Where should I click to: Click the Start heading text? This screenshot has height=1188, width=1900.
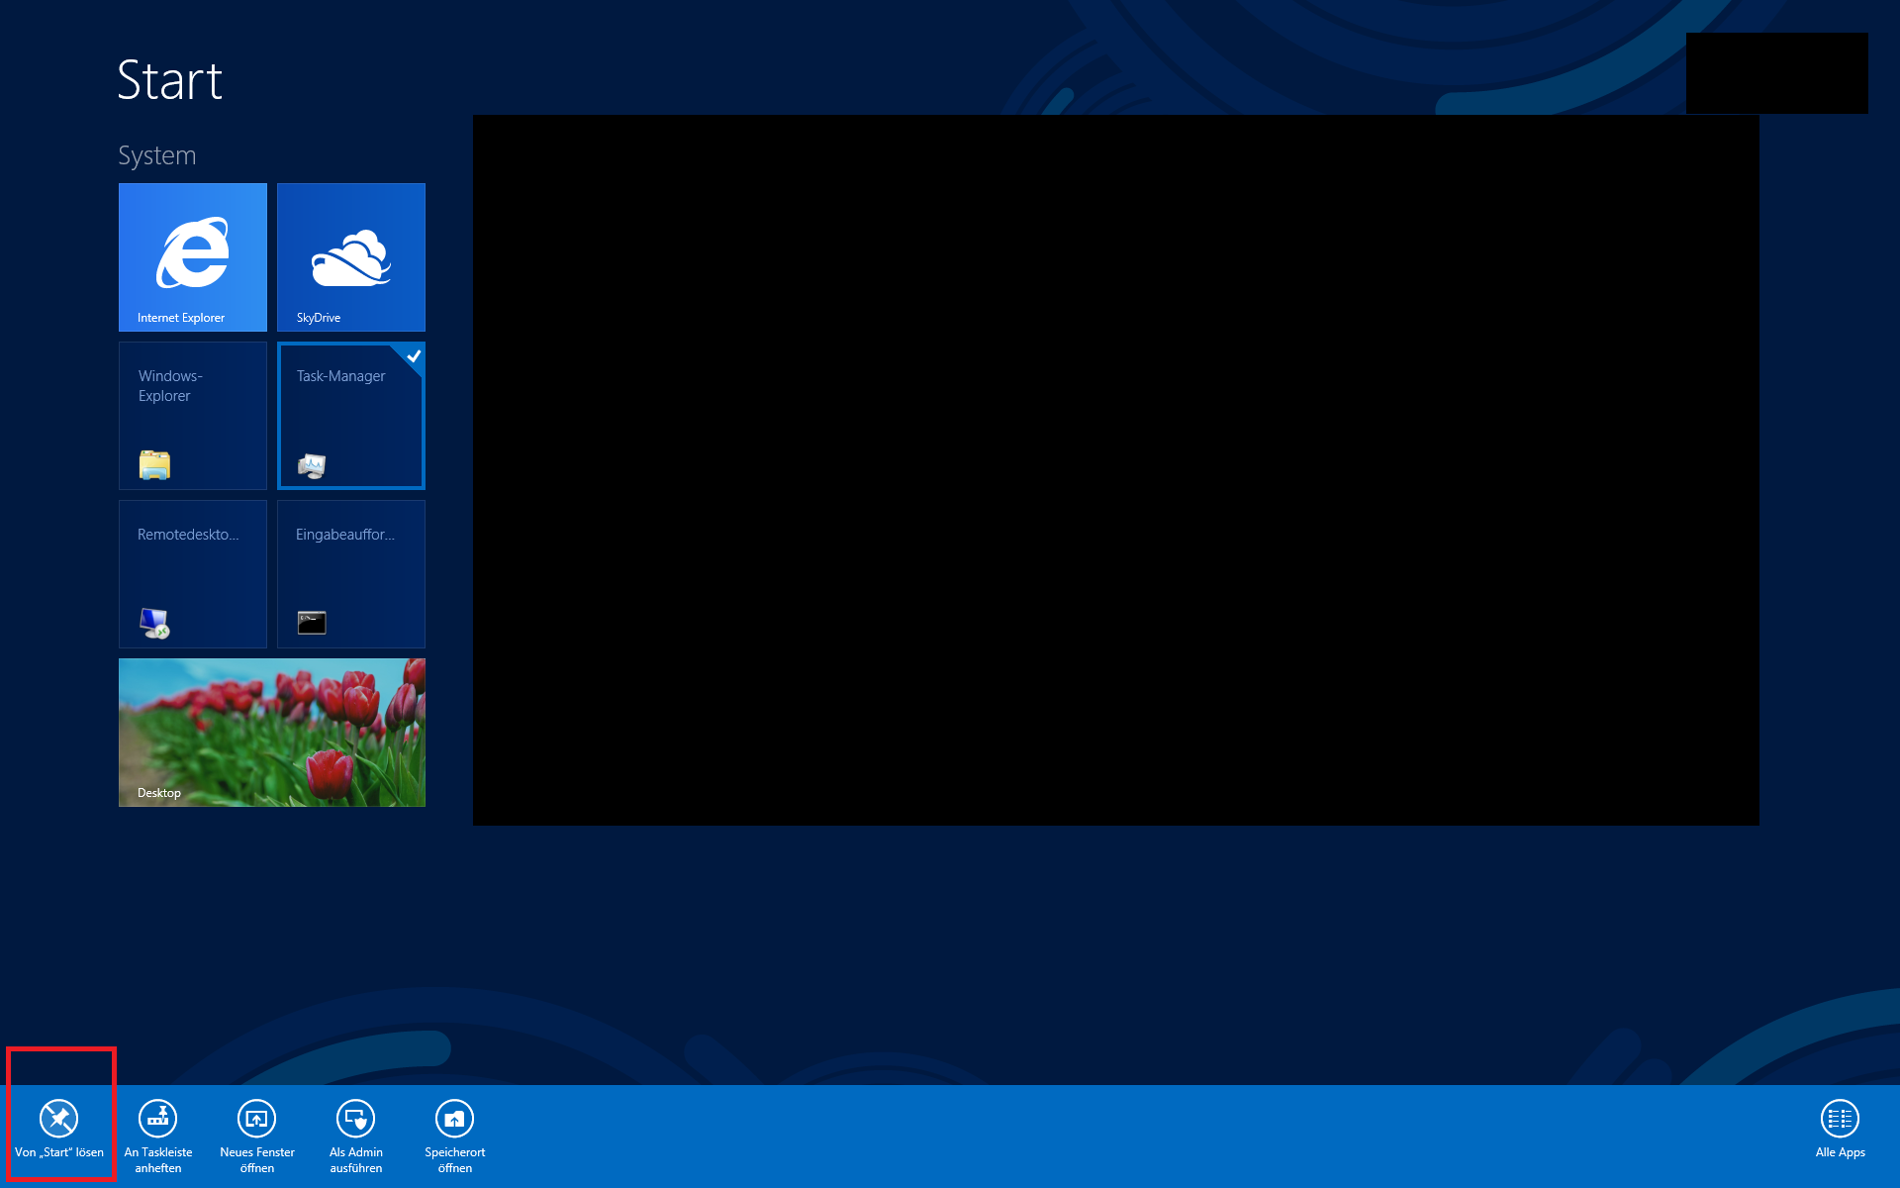pos(169,80)
